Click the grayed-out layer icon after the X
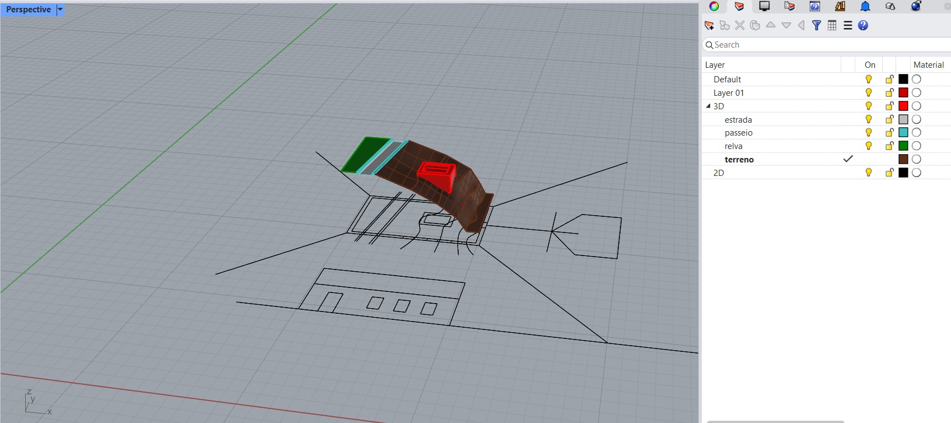Viewport: 951px width, 423px height. [755, 25]
